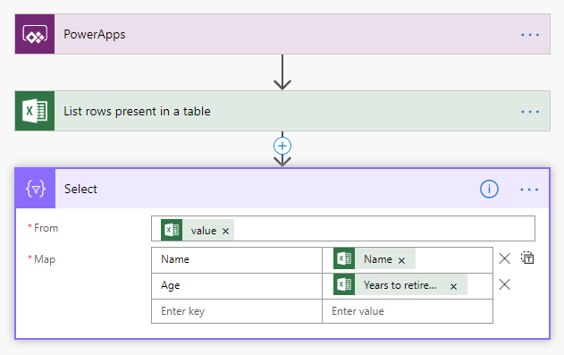564x355 pixels.
Task: Click the Age key field
Action: 237,285
